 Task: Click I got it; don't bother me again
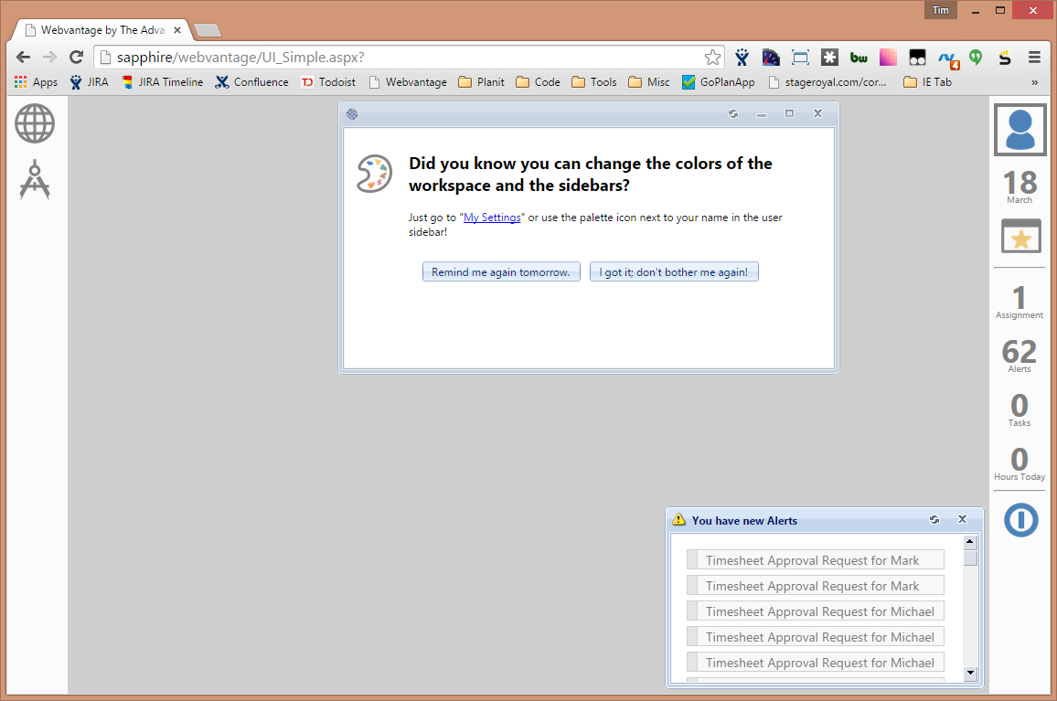point(674,271)
